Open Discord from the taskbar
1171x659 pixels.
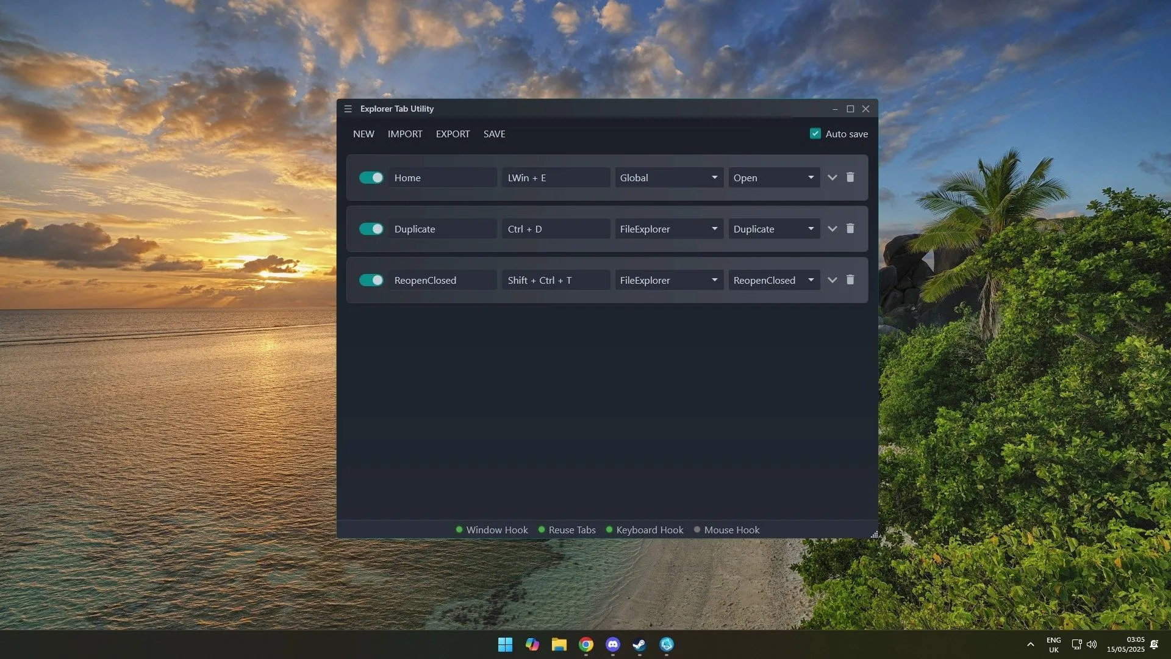(612, 644)
